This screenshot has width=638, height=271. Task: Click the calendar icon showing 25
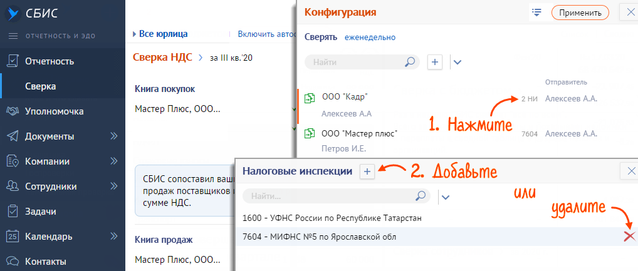point(13,237)
